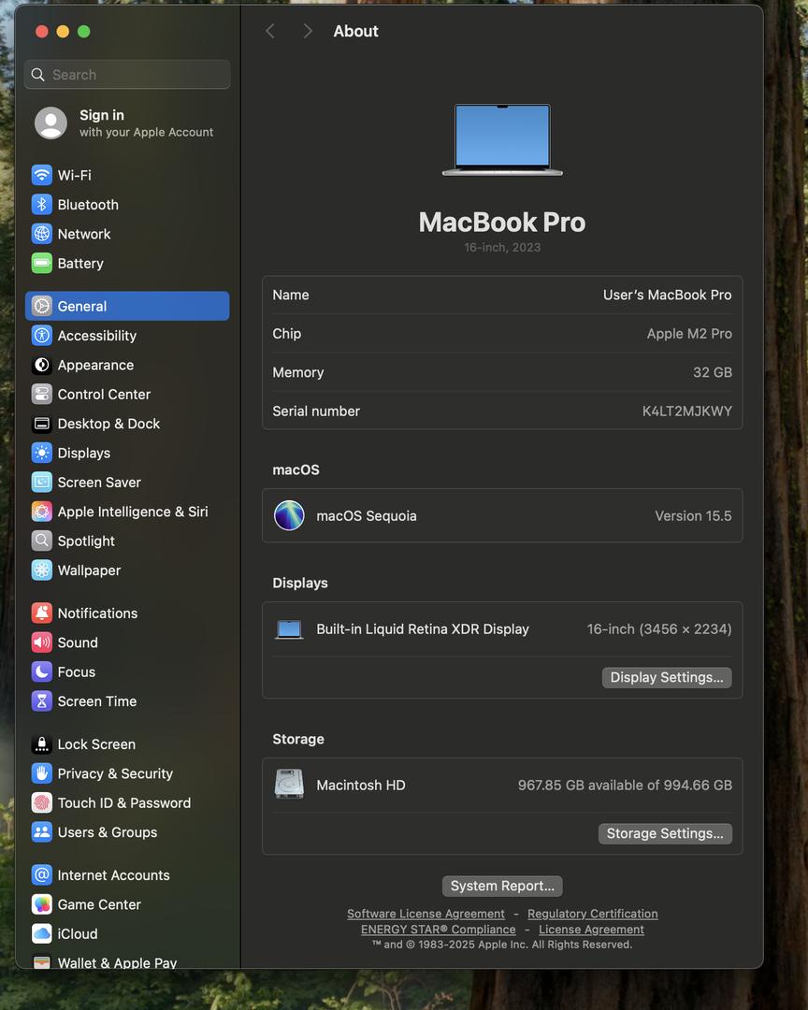Click the Display Settings button
Viewport: 808px width, 1010px height.
tap(666, 678)
